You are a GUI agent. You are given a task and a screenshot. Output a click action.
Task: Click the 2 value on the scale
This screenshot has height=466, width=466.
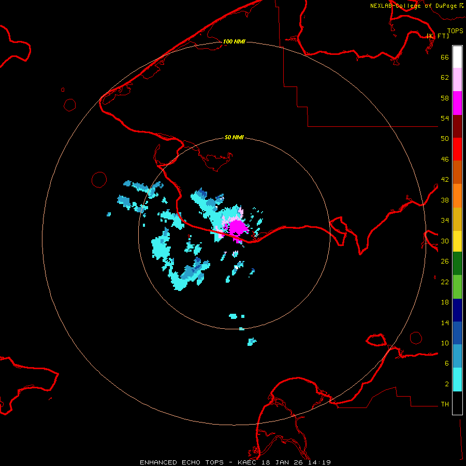coord(447,384)
